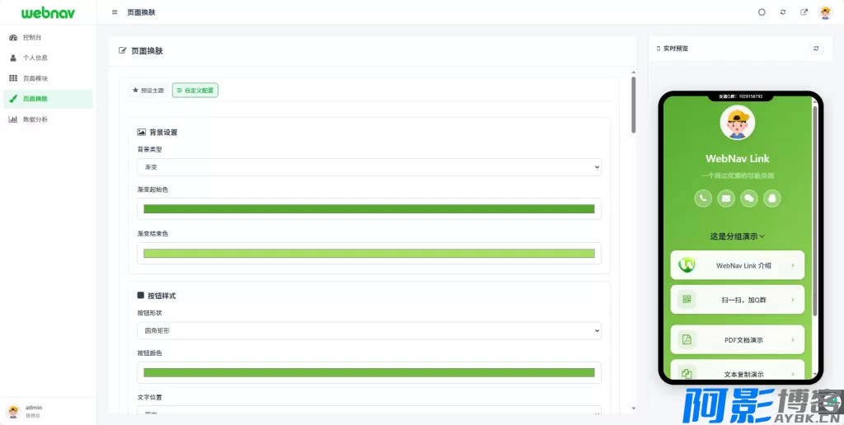This screenshot has height=425, width=844.
Task: Select the 自定义配置 tab
Action: tap(195, 91)
